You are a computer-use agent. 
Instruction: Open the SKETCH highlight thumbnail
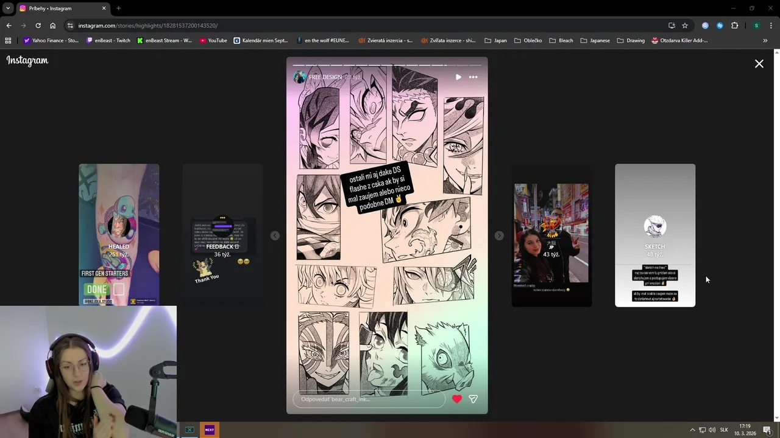(655, 235)
